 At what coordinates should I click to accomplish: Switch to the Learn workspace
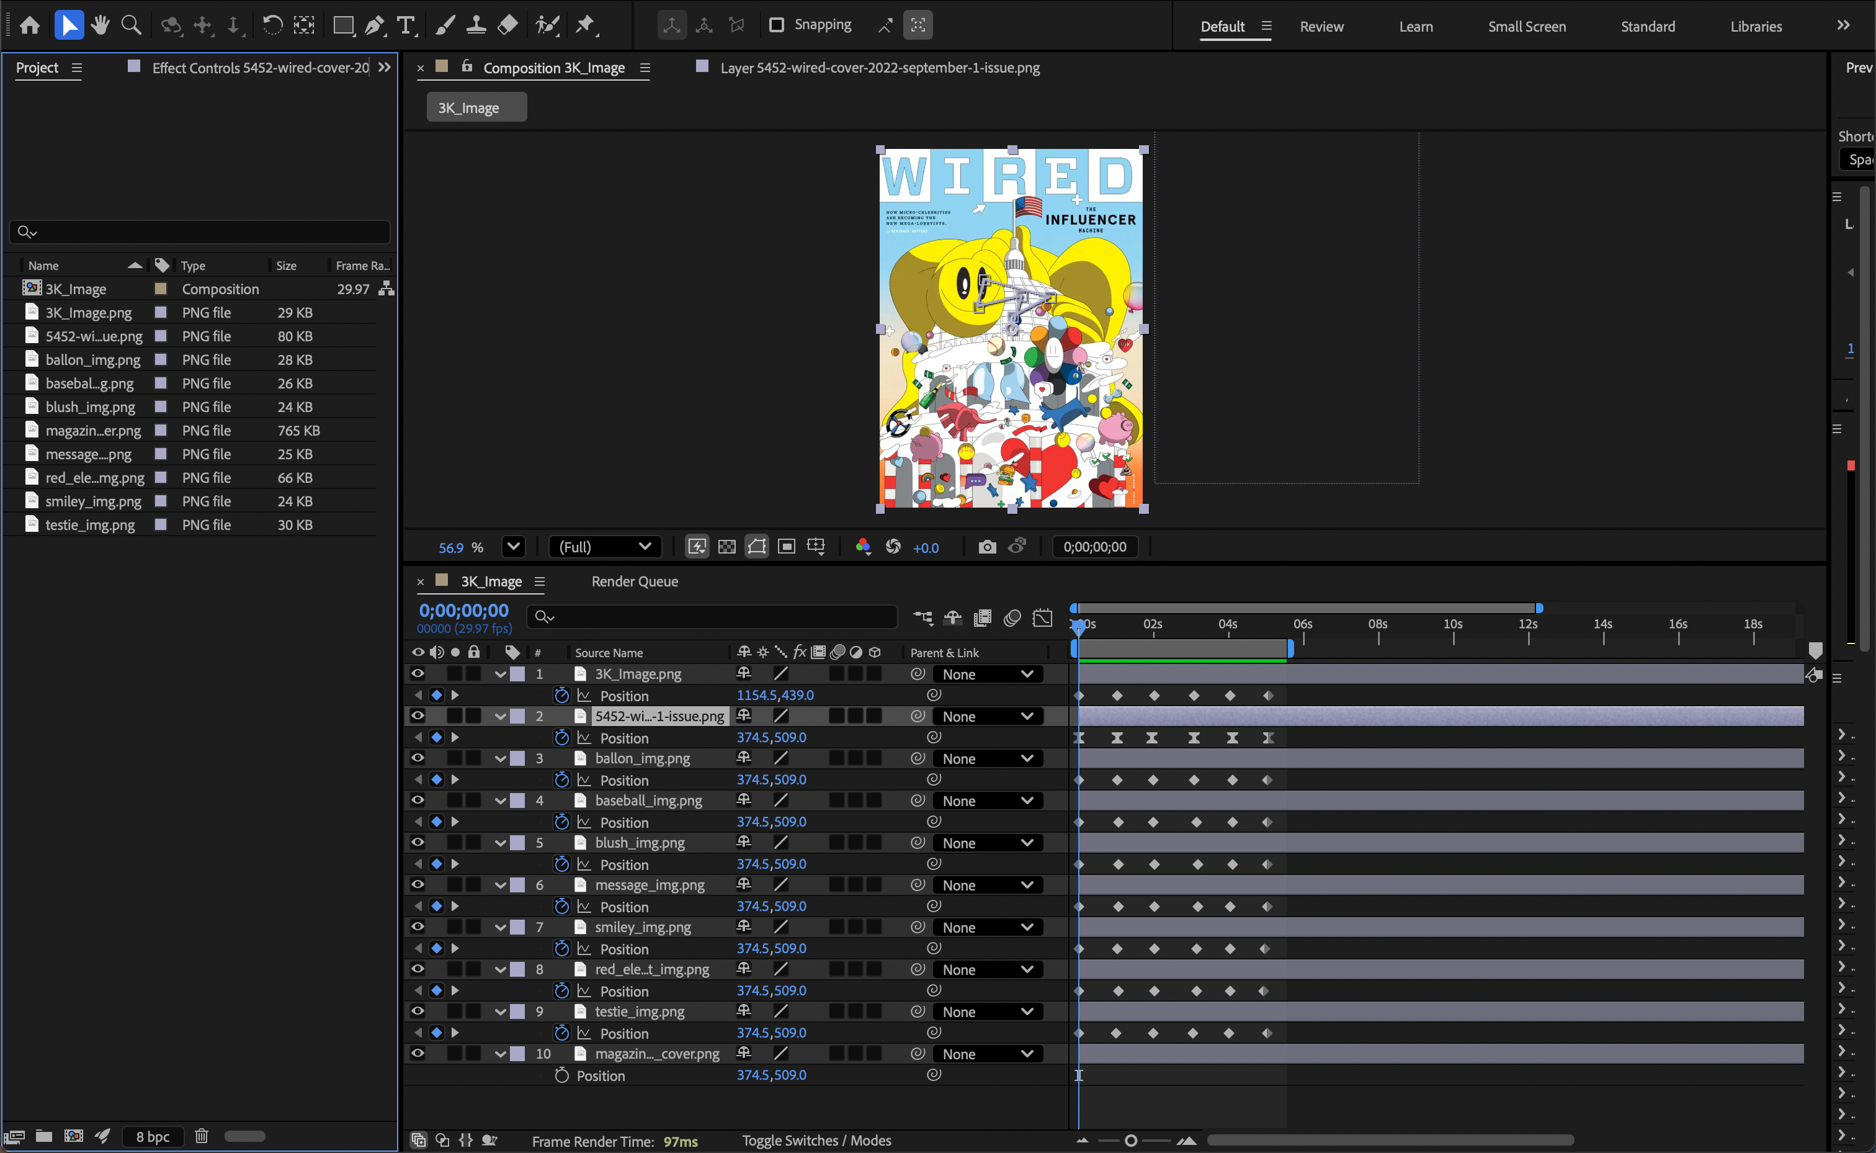coord(1416,27)
